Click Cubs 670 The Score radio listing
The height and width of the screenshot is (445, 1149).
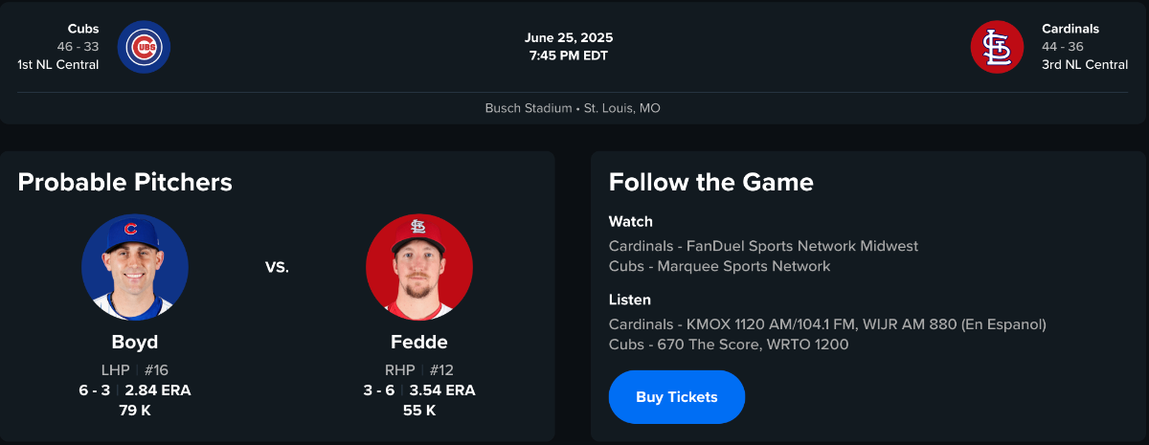point(728,345)
